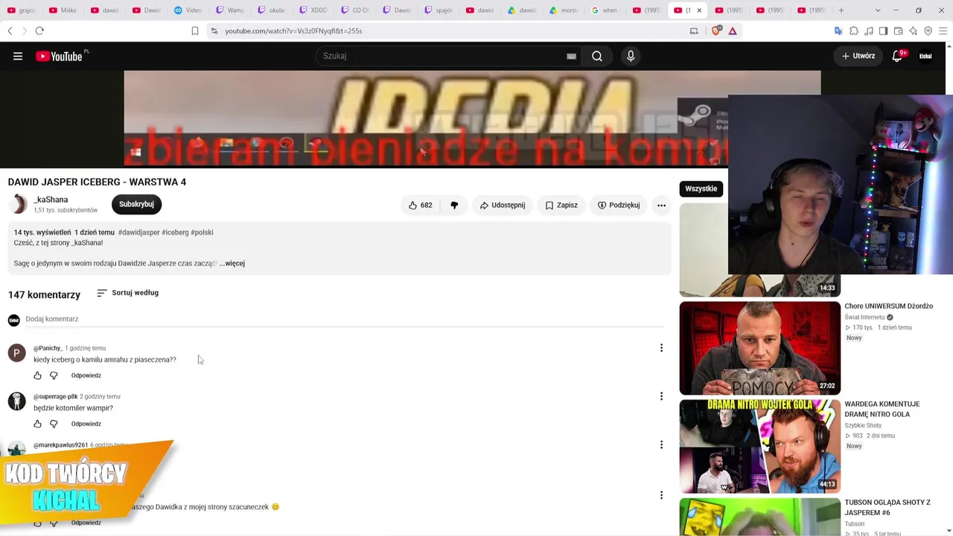
Task: Open more actions beside Podziękuj
Action: 661,205
